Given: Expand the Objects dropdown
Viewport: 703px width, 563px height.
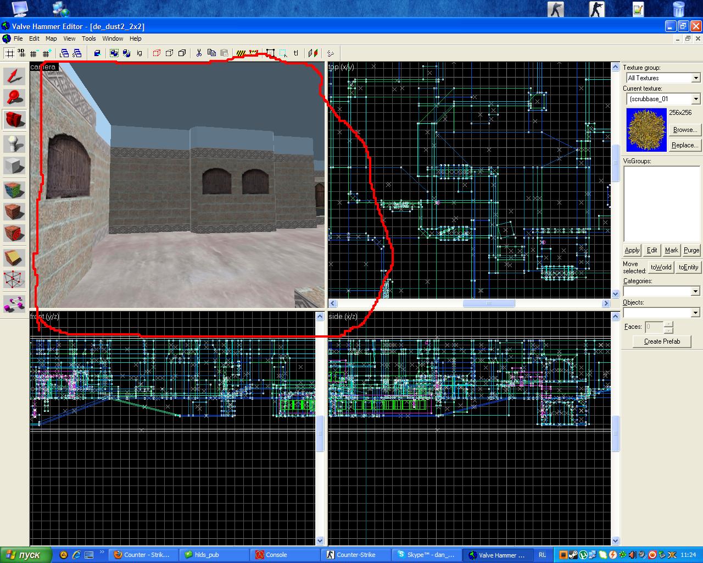Looking at the screenshot, I should pyautogui.click(x=695, y=312).
